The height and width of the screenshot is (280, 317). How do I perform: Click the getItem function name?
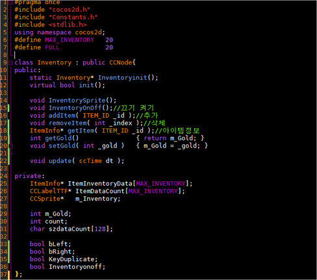tap(81, 131)
